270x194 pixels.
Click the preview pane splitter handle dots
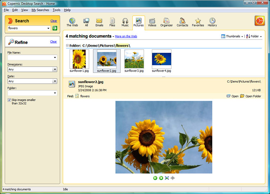click(x=164, y=77)
